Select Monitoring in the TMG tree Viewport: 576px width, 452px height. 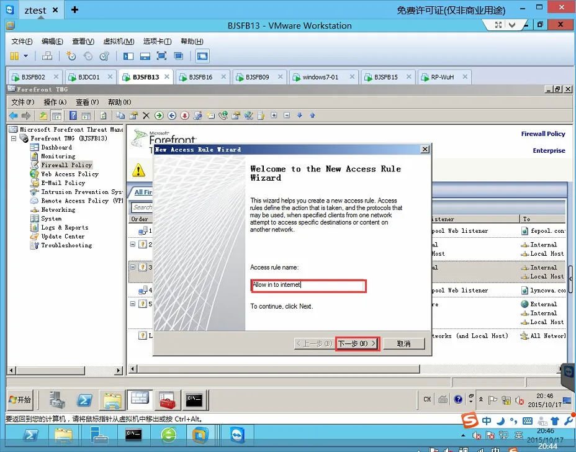[58, 156]
